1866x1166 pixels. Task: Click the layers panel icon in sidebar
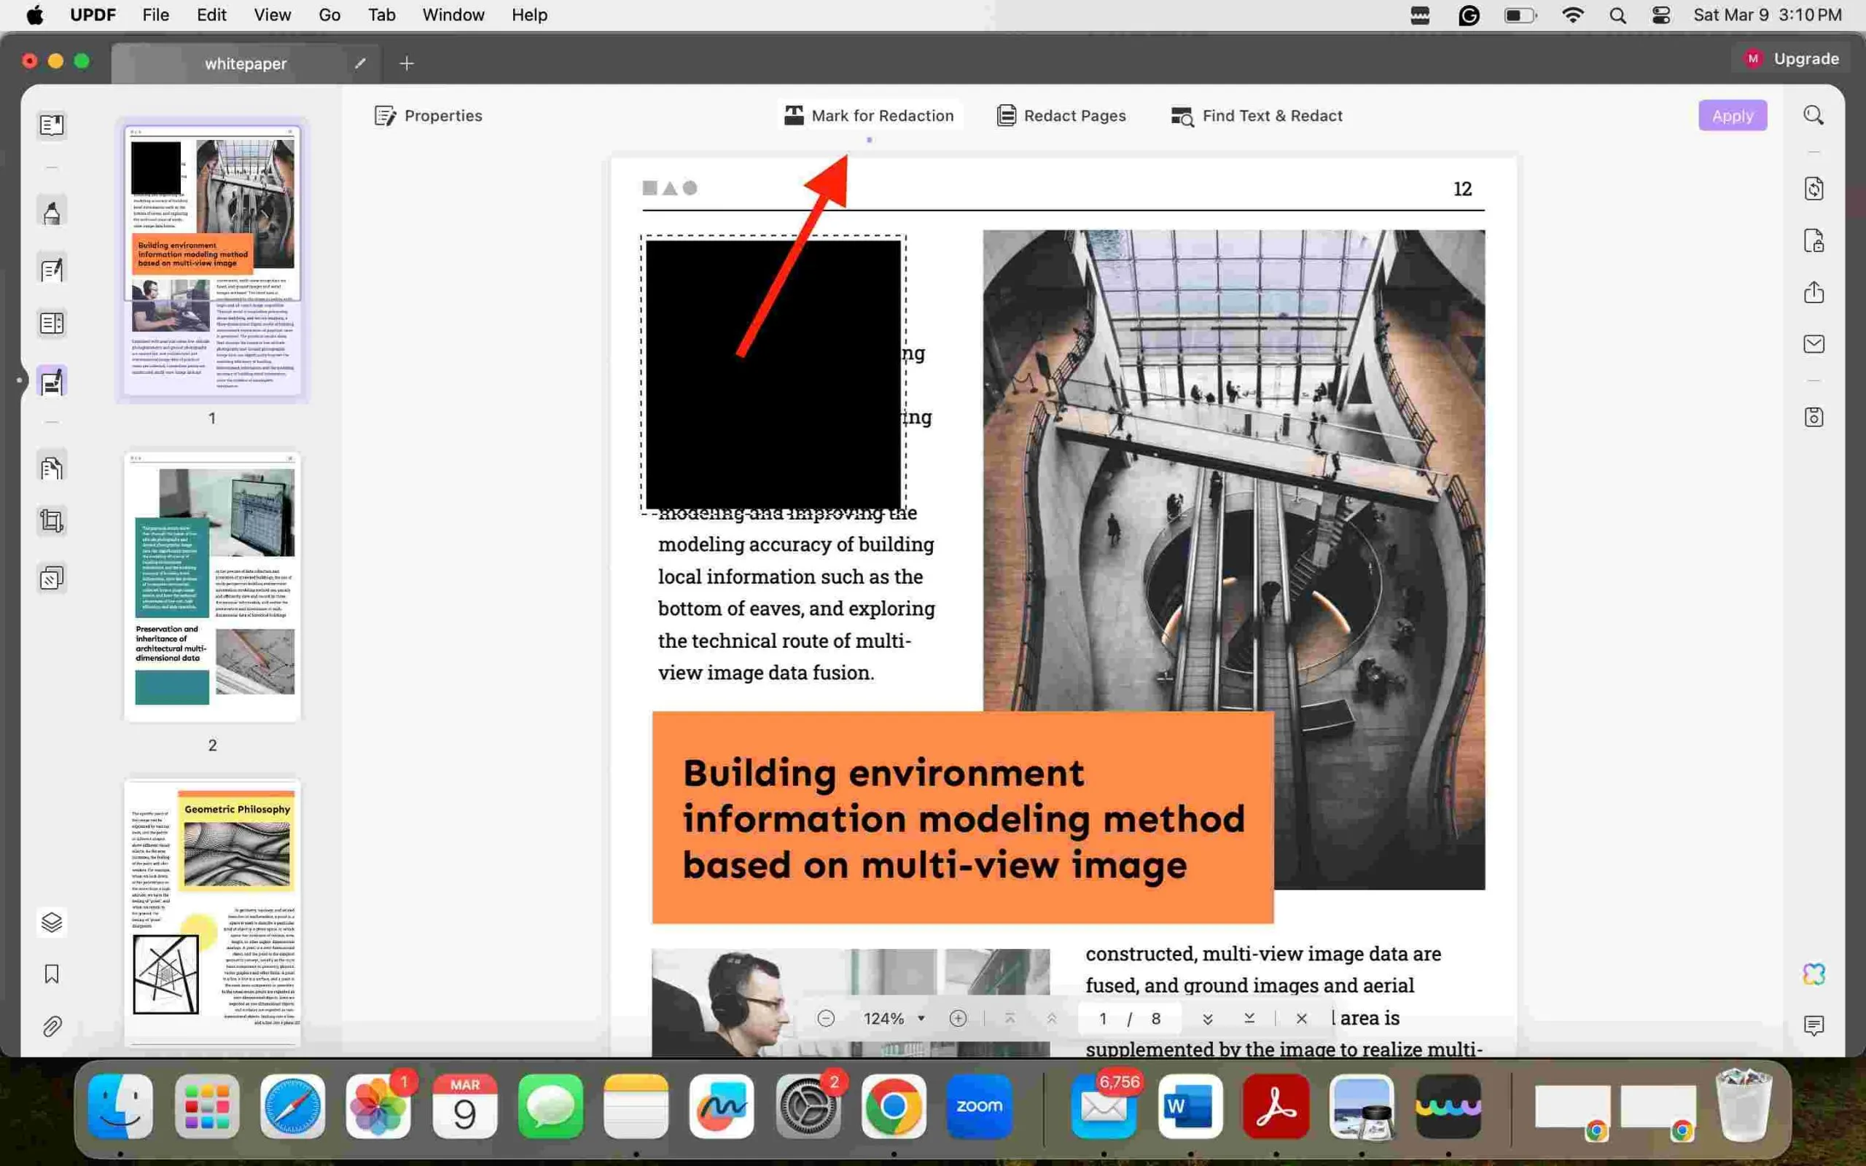point(51,920)
